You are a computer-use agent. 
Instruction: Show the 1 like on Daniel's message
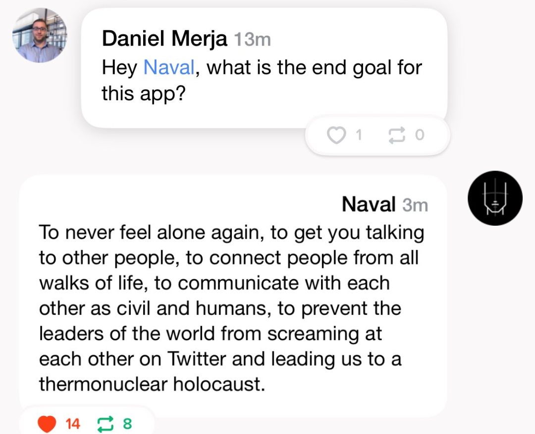tap(359, 135)
